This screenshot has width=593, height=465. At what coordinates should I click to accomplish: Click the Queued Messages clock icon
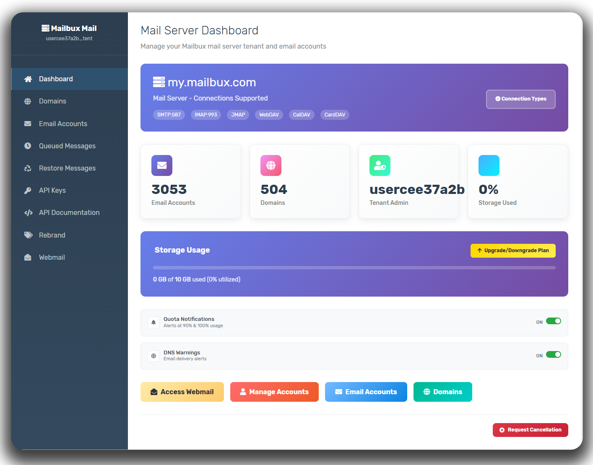pyautogui.click(x=28, y=146)
